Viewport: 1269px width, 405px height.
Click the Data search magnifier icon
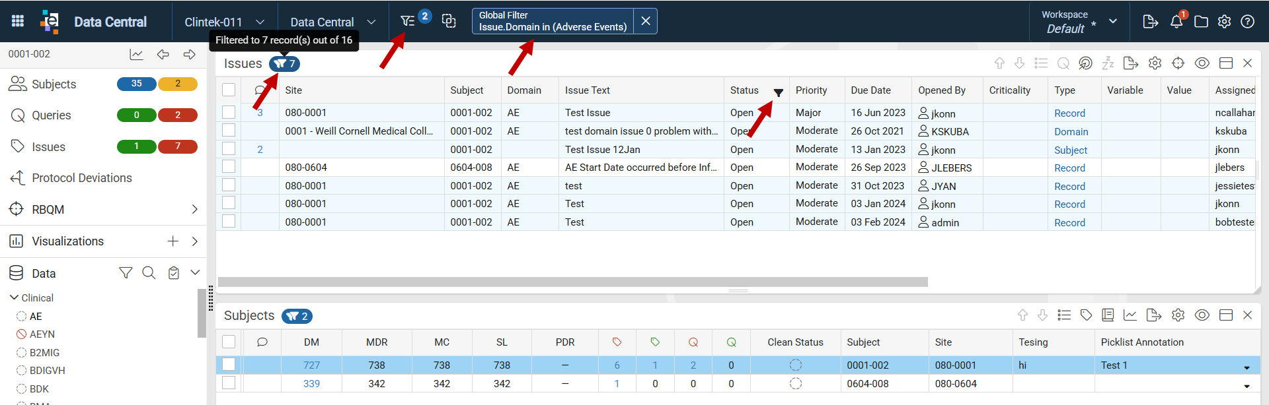[x=149, y=273]
